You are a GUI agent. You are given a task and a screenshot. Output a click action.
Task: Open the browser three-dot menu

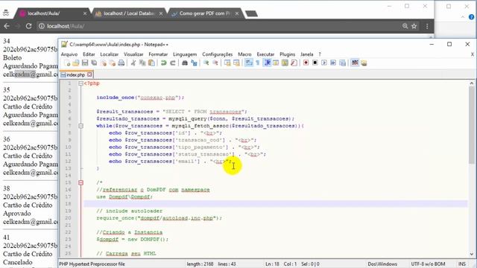point(427,26)
